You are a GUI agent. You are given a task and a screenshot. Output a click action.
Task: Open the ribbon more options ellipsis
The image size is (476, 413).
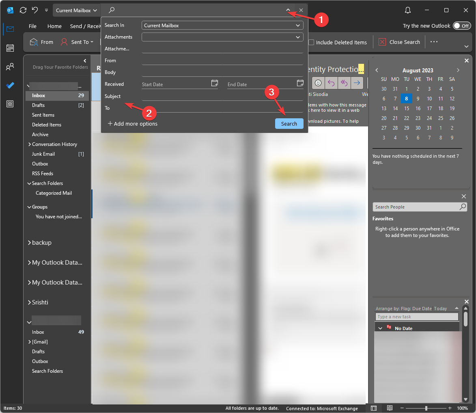pos(434,41)
